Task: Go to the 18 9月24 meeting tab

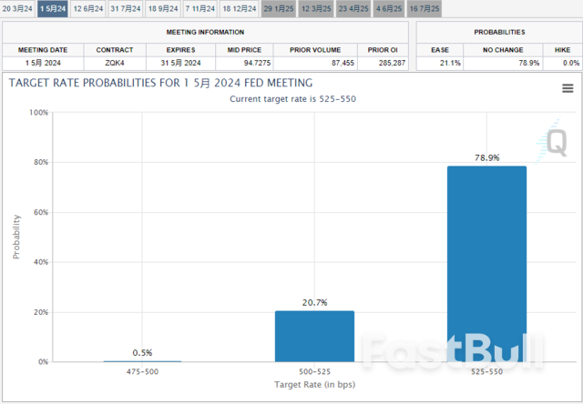Action: pos(163,8)
